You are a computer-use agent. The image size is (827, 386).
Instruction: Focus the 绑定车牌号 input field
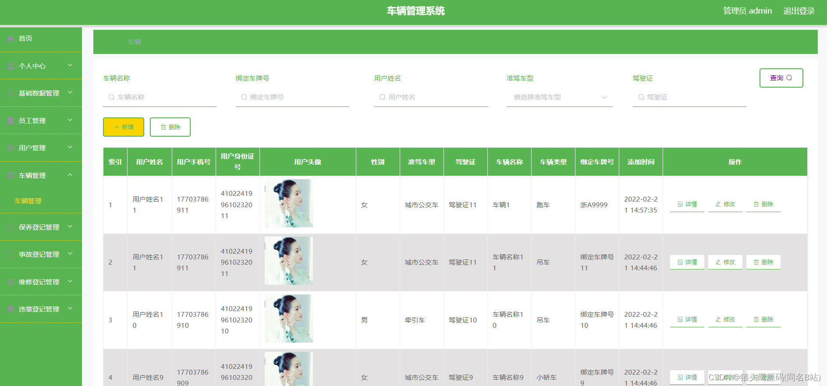coord(292,97)
